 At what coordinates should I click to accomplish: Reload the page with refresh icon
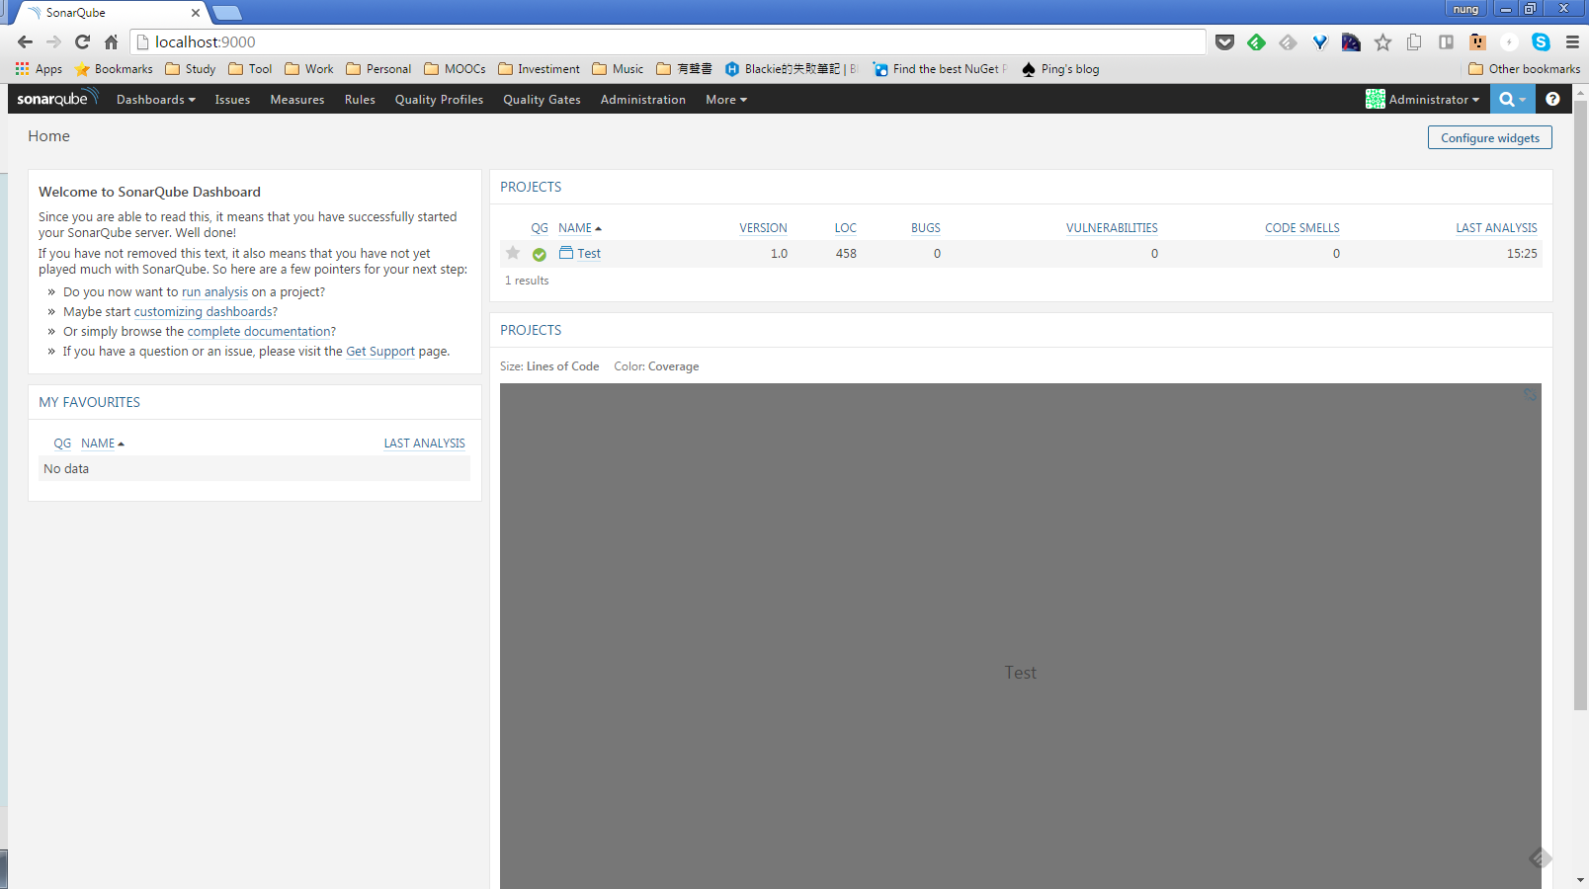point(82,41)
